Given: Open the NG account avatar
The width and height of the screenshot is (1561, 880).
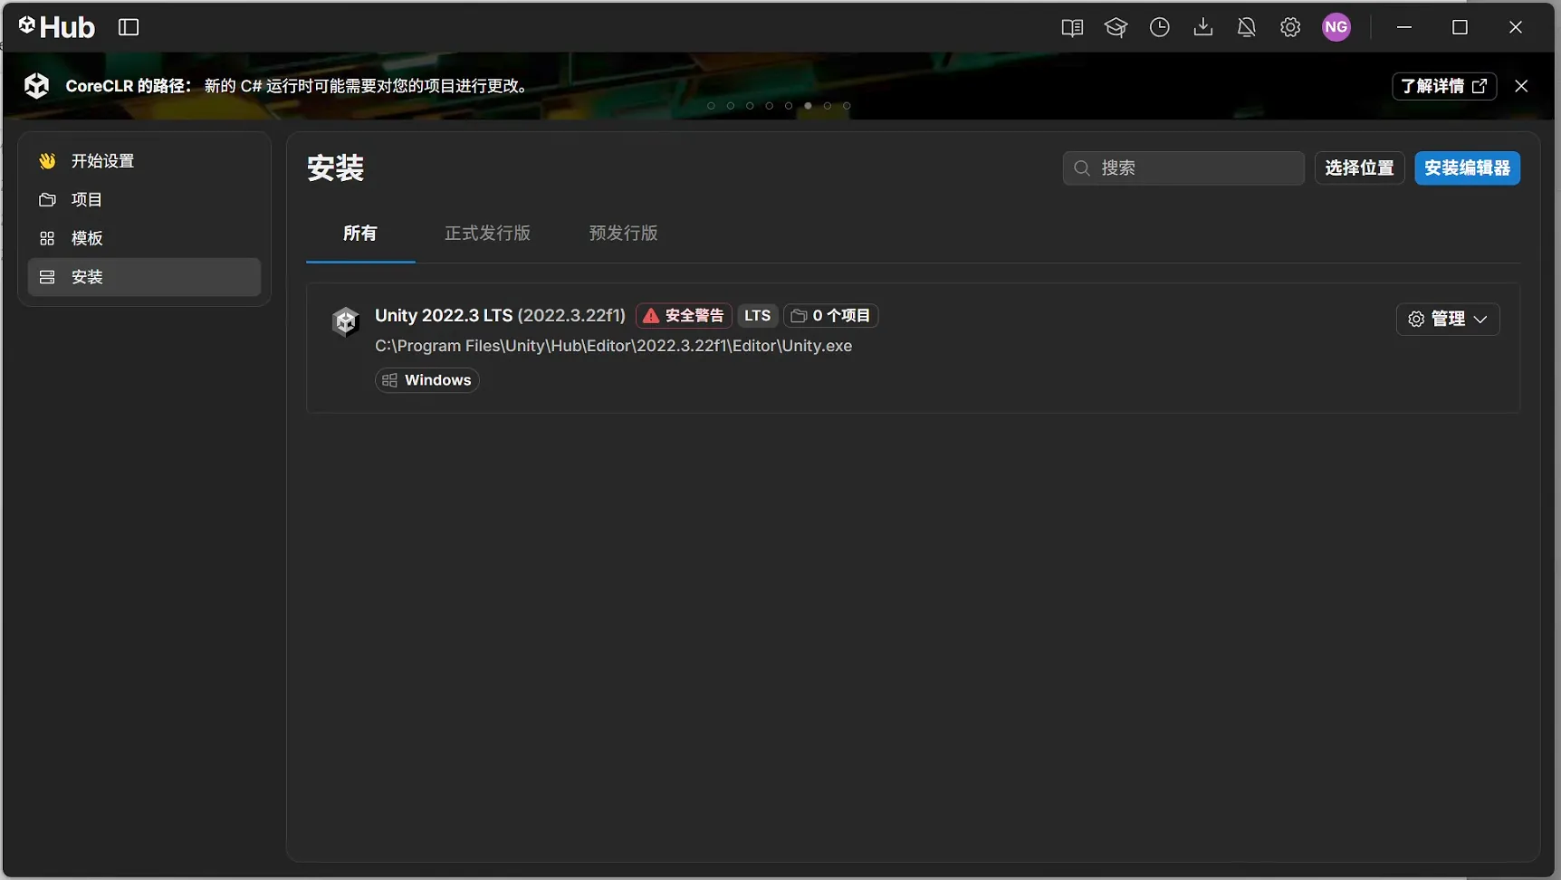Looking at the screenshot, I should click(x=1336, y=27).
